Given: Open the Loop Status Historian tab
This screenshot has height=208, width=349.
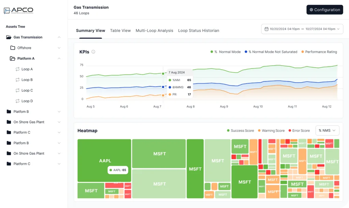Looking at the screenshot, I should click(x=198, y=31).
